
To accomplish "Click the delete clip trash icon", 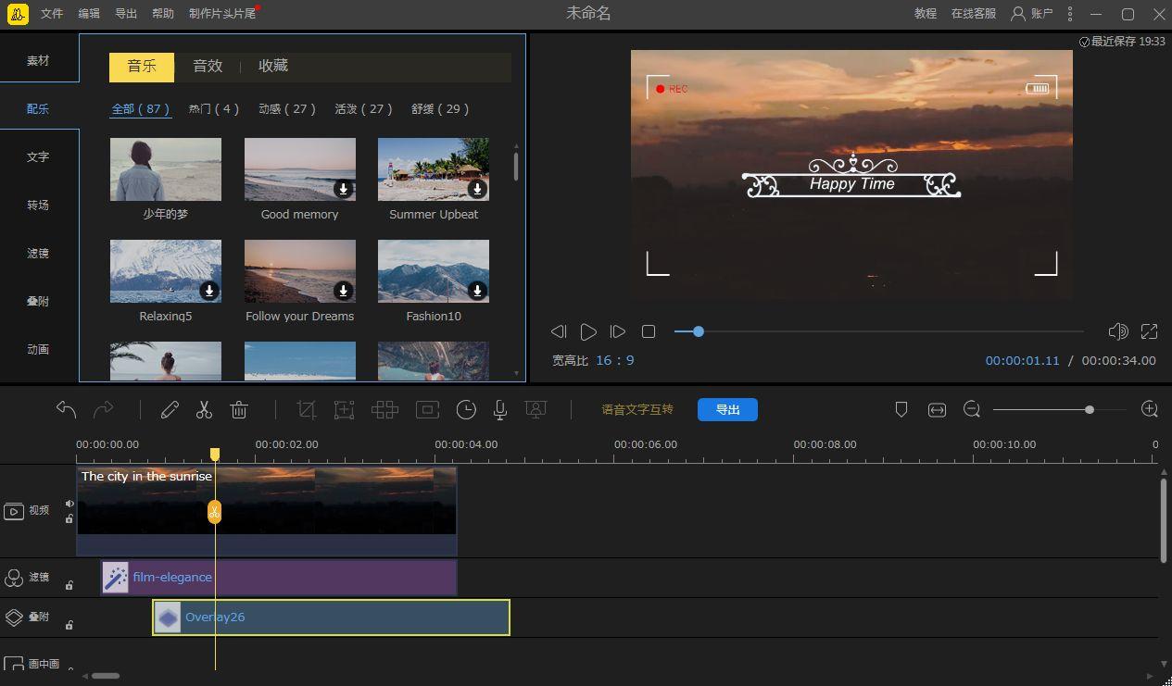I will 239,409.
